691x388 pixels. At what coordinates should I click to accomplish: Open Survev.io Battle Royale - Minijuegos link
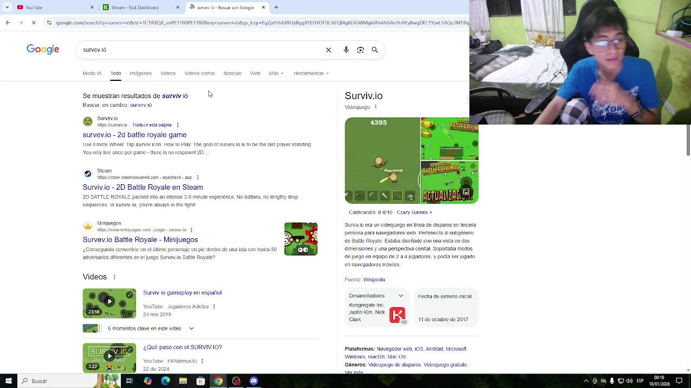point(140,239)
